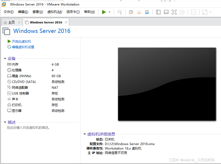The image size is (221, 164).
Task: Select the 内存 device row label
Action: click(x=15, y=64)
